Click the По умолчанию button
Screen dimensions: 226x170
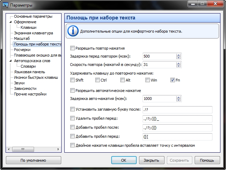click(x=33, y=160)
